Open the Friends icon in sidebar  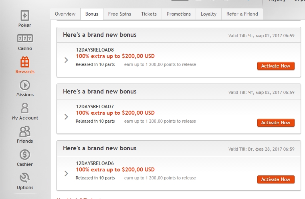(25, 131)
